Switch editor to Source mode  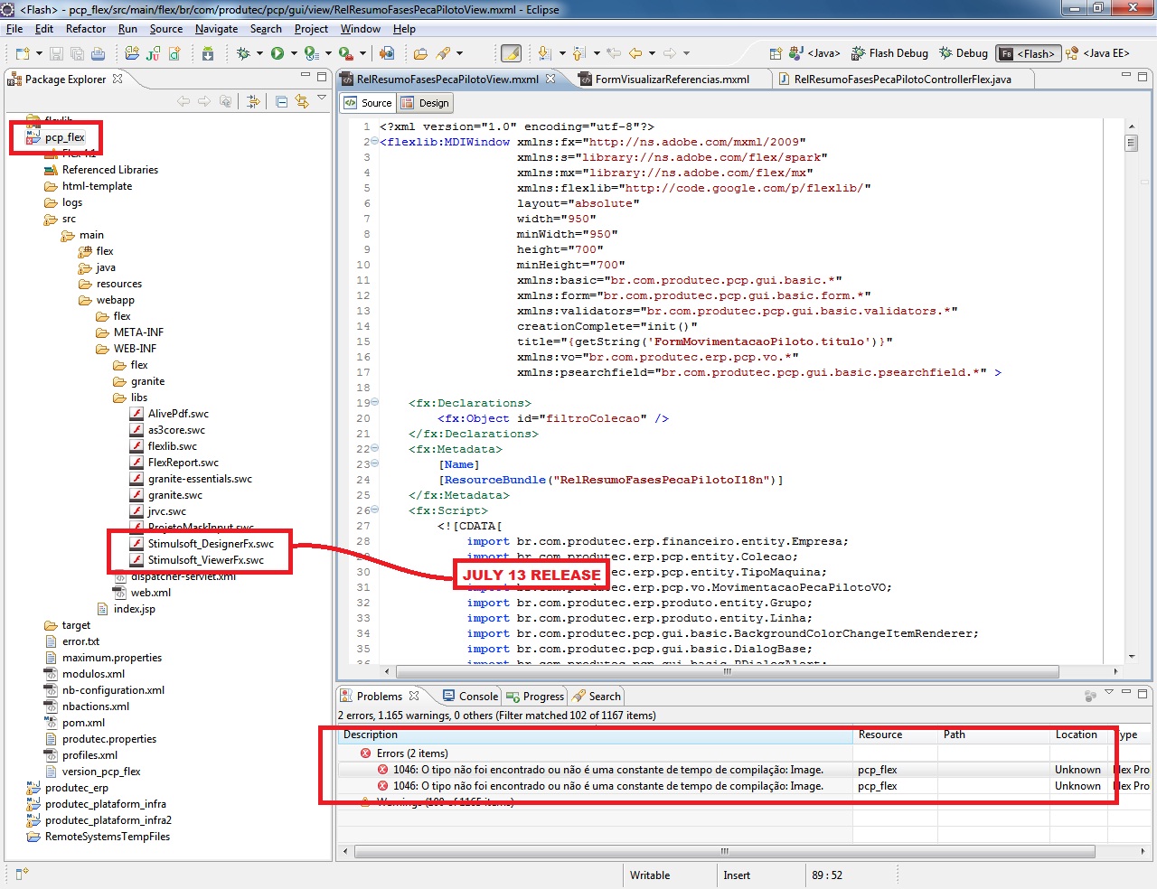pyautogui.click(x=368, y=103)
